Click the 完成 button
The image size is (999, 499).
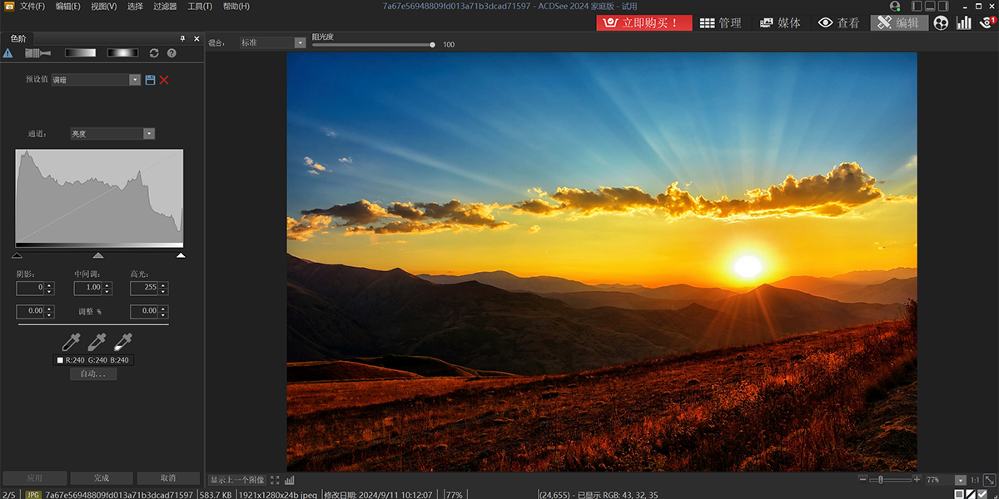click(x=102, y=478)
